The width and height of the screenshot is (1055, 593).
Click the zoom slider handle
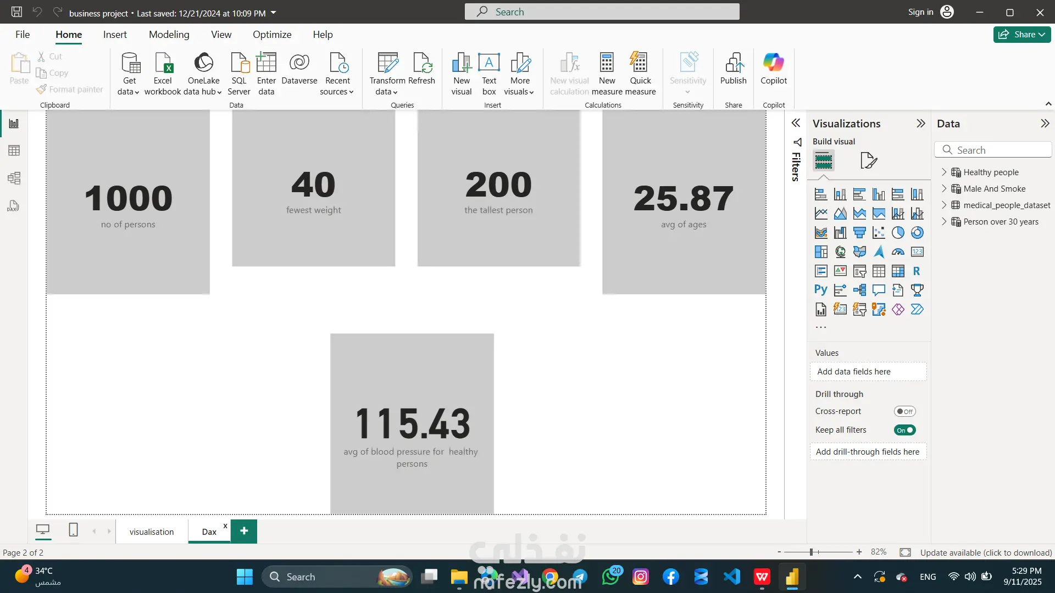[811, 552]
